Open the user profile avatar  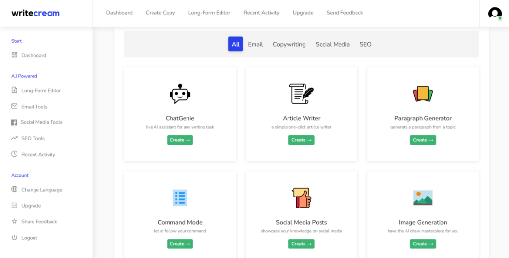click(x=495, y=13)
